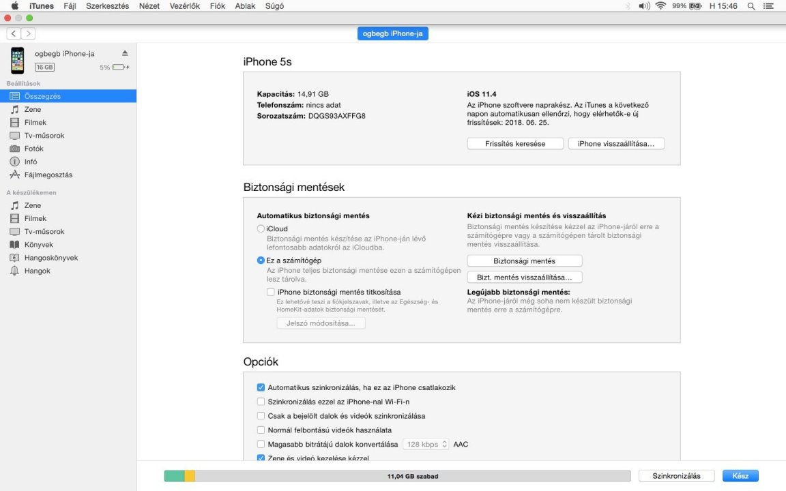Click the serial number DQGS93AXFFG8
Viewport: 786px width, 491px height.
click(x=337, y=116)
